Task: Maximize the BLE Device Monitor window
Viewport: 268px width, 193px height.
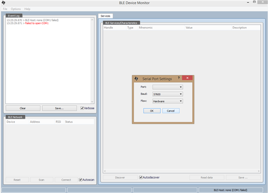Action: coord(254,2)
